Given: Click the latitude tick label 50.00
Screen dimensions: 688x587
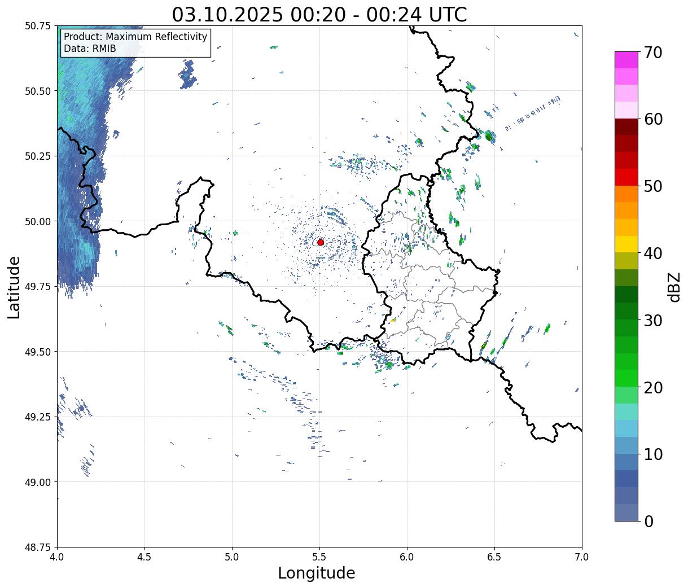Looking at the screenshot, I should pyautogui.click(x=38, y=221).
